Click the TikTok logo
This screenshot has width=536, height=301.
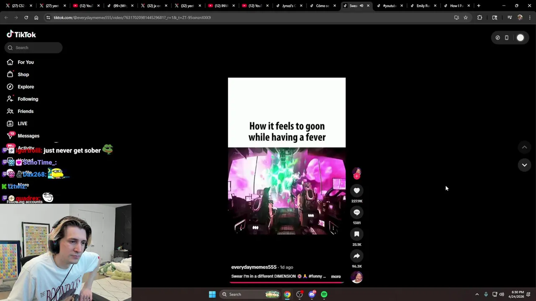tap(21, 34)
